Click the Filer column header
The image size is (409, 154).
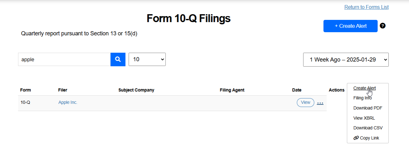click(63, 90)
